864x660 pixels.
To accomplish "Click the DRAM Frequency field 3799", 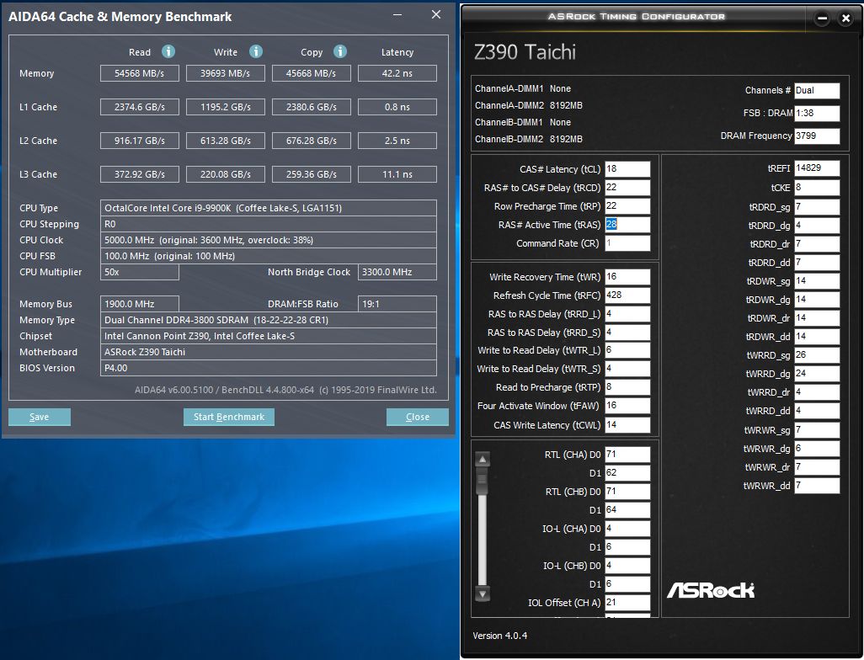I will click(817, 136).
